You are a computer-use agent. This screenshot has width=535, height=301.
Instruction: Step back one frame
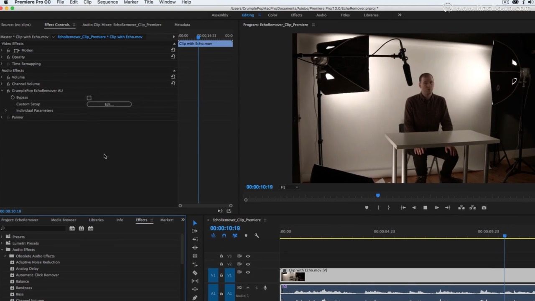(x=414, y=208)
